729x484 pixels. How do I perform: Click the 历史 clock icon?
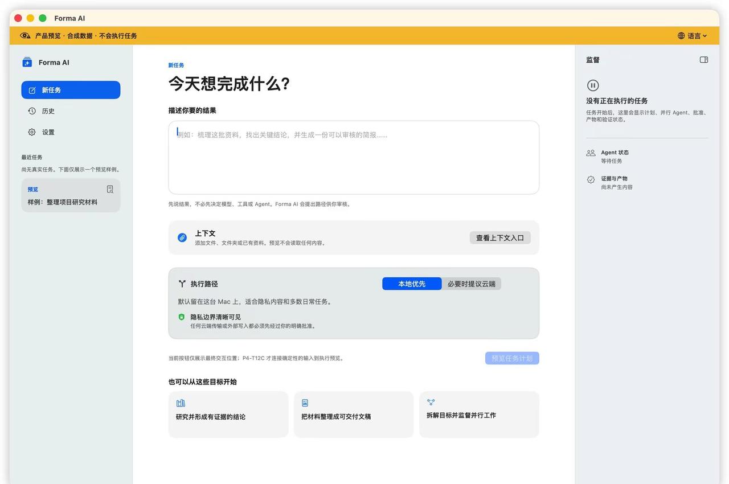tap(32, 111)
